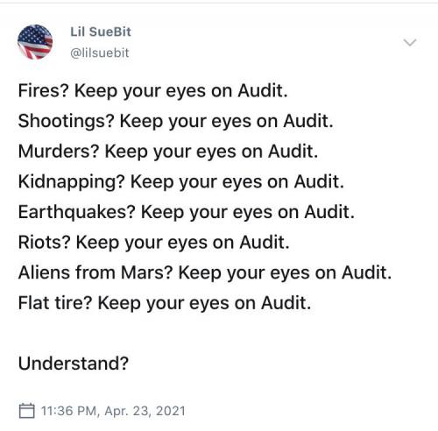
Task: Select the line starting with Kidnapping?
Action: pyautogui.click(x=180, y=182)
